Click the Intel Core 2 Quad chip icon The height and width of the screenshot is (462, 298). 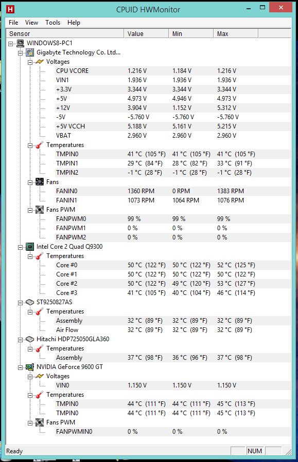click(30, 247)
